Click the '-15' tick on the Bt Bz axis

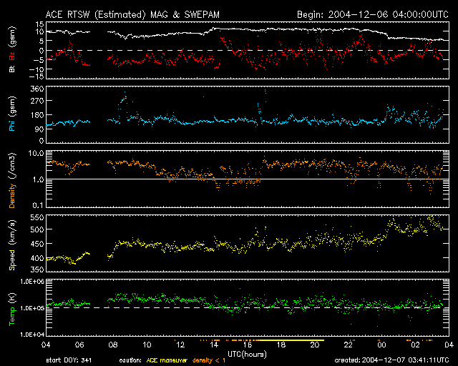tap(36, 76)
